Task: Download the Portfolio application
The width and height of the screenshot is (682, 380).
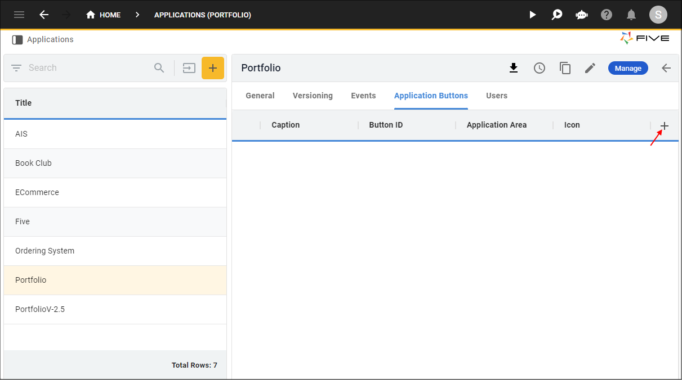Action: (514, 67)
